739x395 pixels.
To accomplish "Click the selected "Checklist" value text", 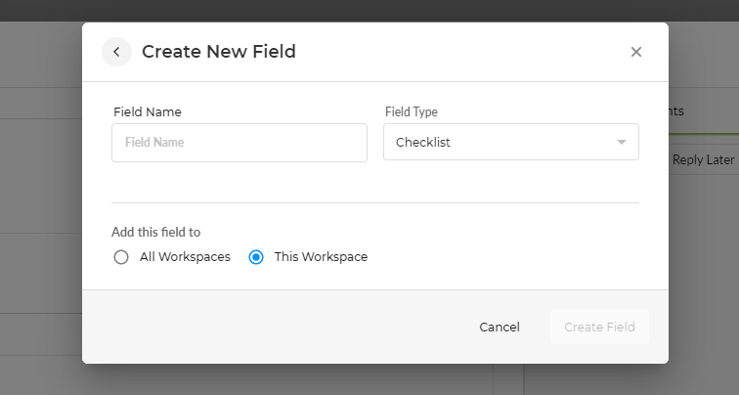I will (423, 143).
